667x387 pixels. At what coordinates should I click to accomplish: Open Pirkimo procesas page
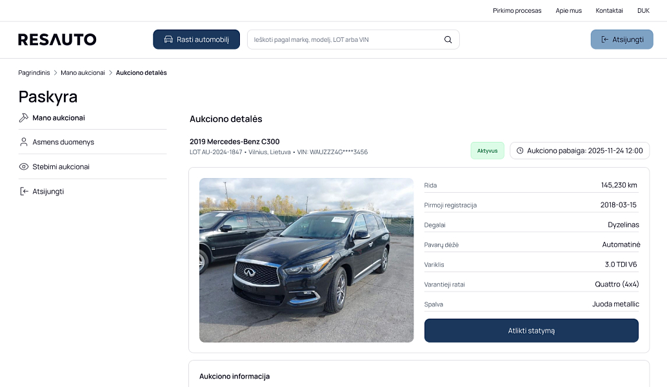point(517,10)
